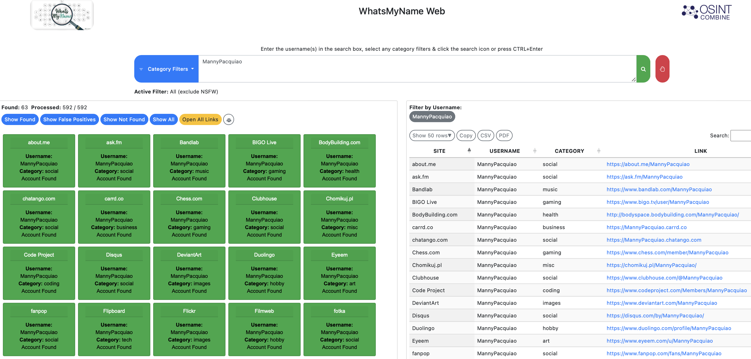Click the WhatsMyName logo image
Viewport: 751px width, 359px height.
[x=62, y=15]
